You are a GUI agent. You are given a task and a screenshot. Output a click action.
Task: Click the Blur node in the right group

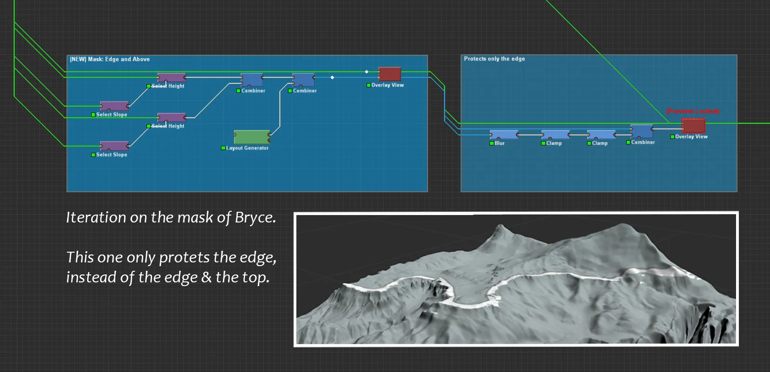[x=504, y=135]
